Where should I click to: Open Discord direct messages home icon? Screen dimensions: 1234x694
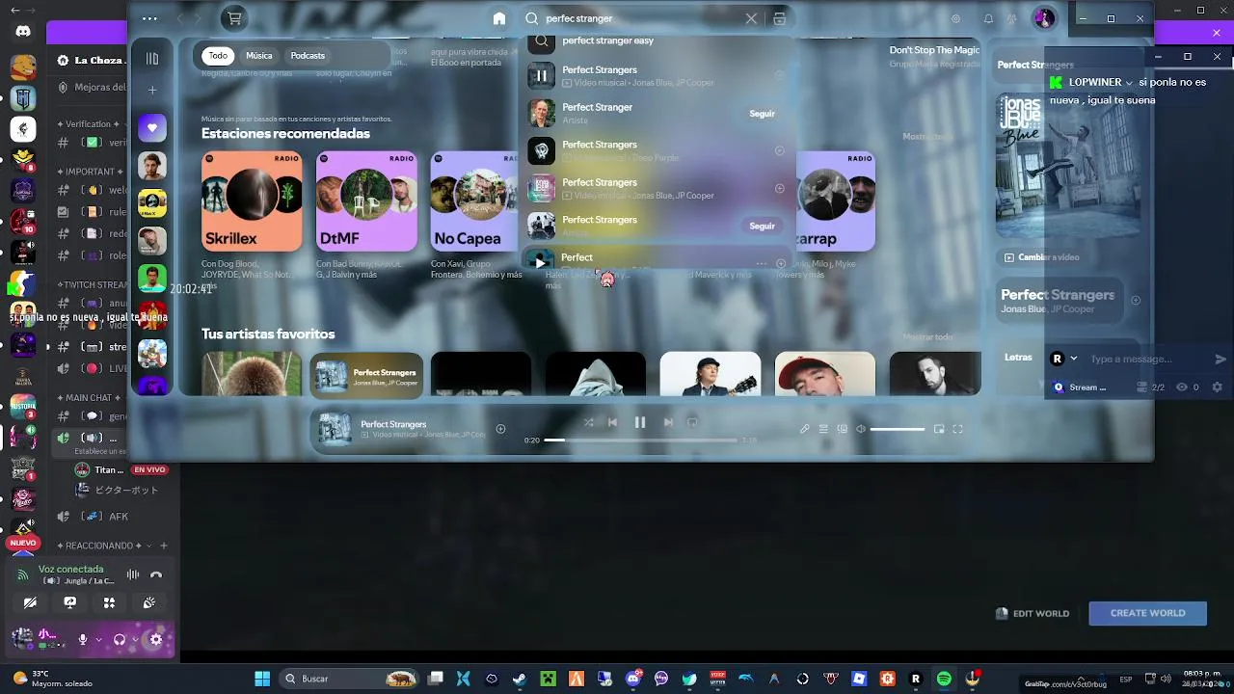(23, 32)
